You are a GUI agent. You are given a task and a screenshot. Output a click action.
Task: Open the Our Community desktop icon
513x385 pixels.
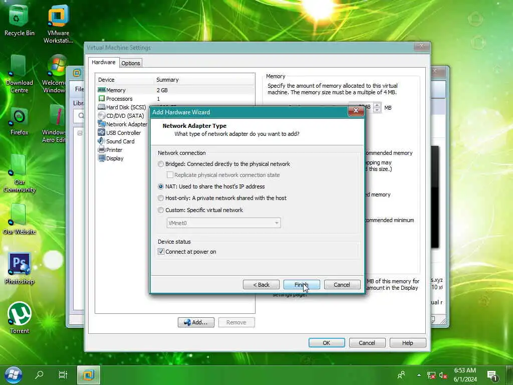(19, 173)
